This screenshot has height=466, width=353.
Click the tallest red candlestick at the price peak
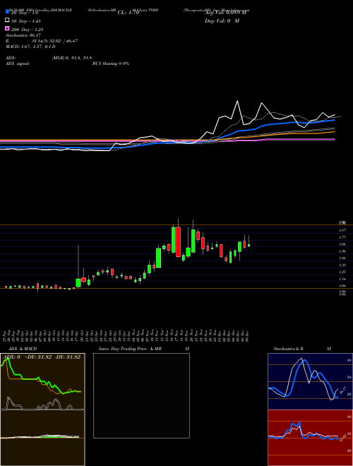click(x=179, y=242)
